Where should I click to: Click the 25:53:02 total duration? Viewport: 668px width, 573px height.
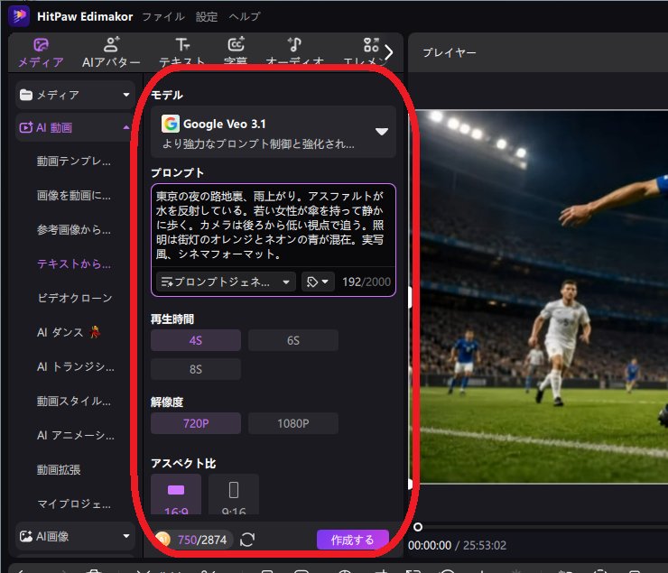(x=485, y=545)
